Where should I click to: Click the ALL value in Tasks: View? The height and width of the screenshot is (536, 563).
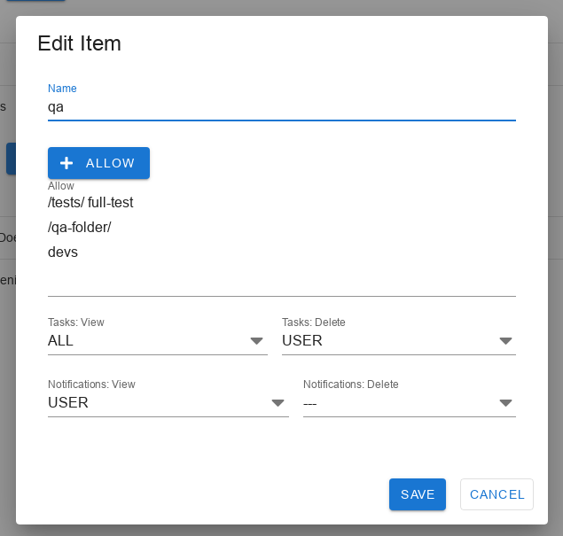coord(61,341)
